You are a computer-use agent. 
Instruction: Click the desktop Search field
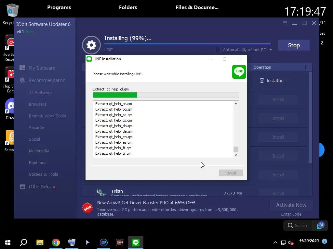[301, 225]
